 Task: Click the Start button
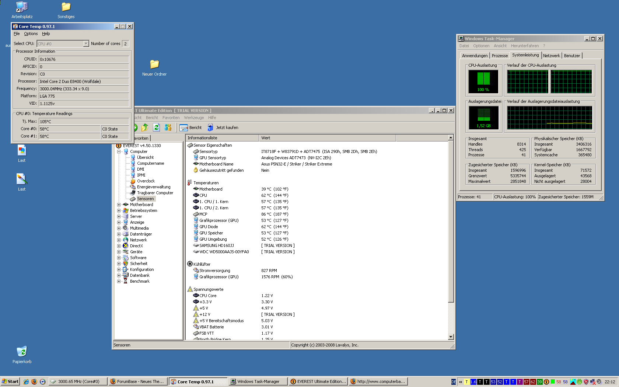10,381
